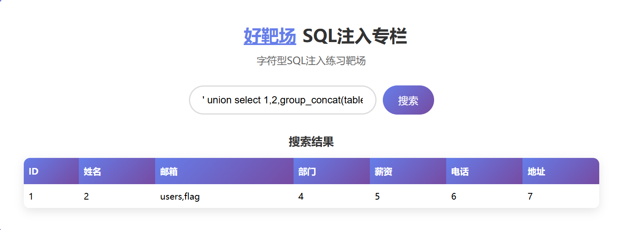Click the result cell showing 1
This screenshot has width=618, height=230.
(x=51, y=196)
